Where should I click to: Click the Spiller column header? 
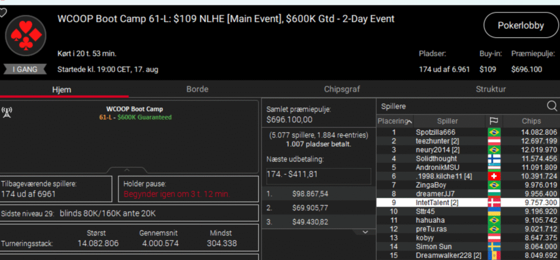click(447, 121)
